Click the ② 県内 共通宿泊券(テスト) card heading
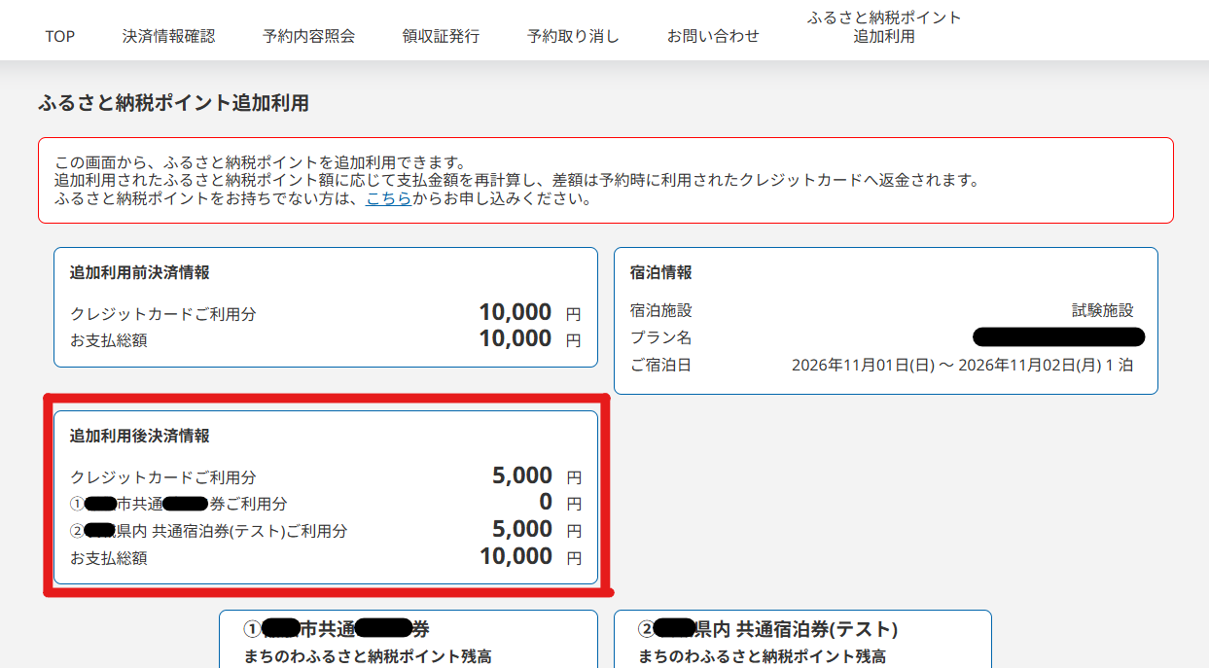 [767, 629]
